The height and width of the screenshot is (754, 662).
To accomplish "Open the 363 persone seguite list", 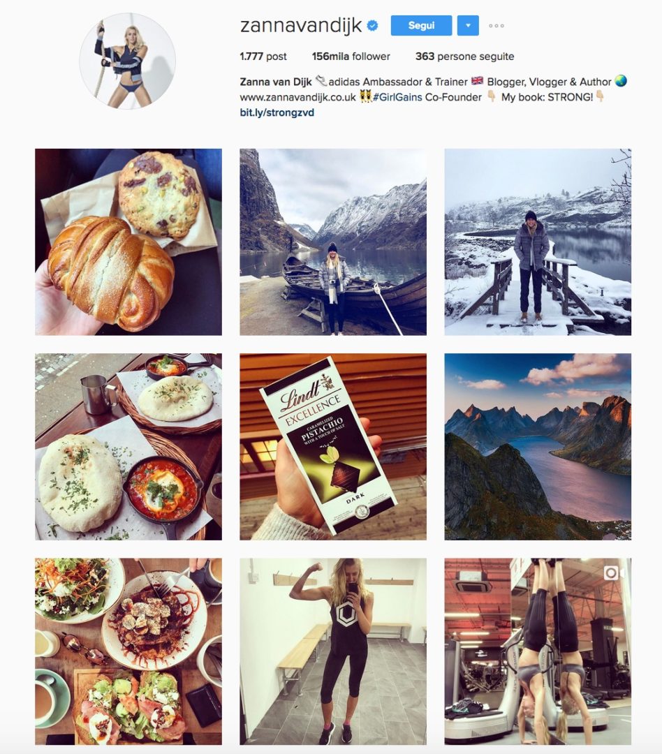I will pyautogui.click(x=465, y=57).
